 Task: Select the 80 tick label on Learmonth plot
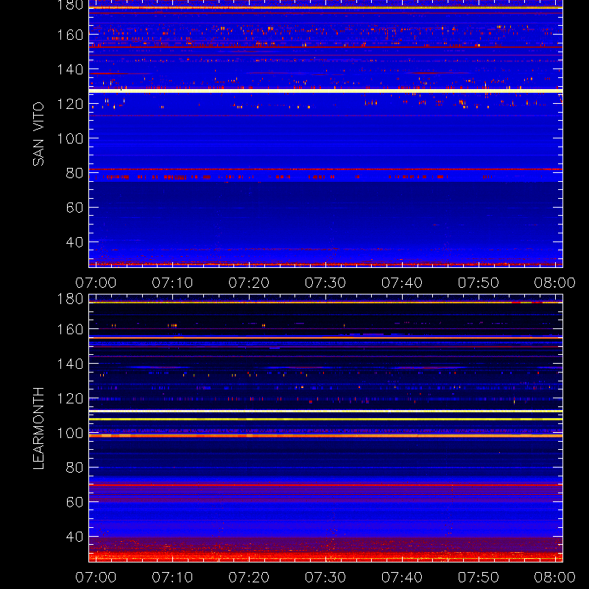(74, 468)
